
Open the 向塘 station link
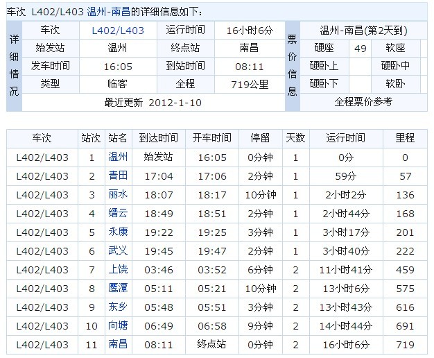tap(118, 325)
